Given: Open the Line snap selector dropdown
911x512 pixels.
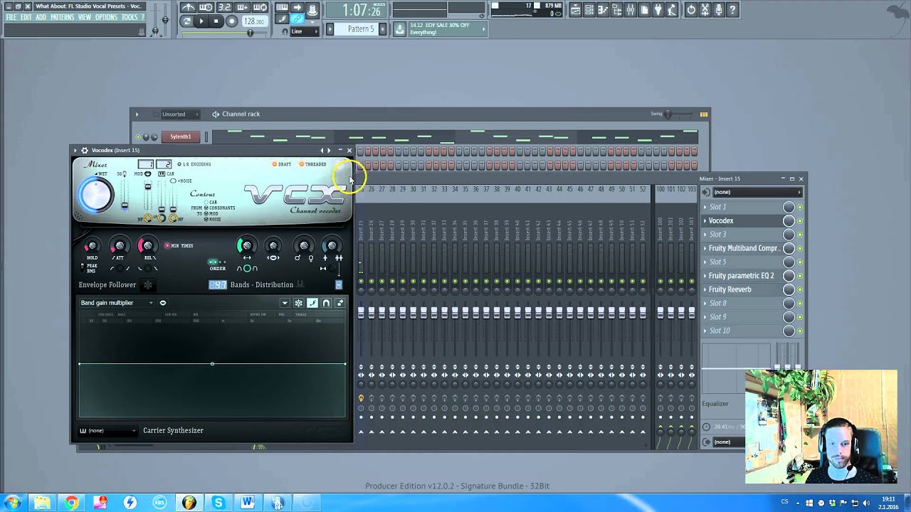Looking at the screenshot, I should coord(305,31).
